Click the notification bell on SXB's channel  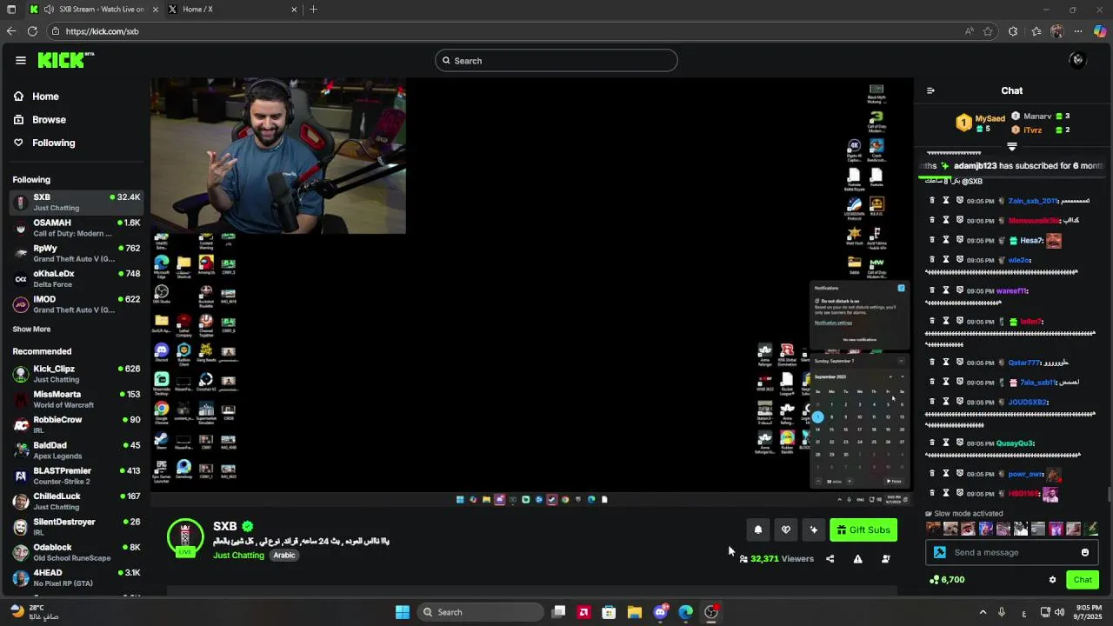[758, 529]
